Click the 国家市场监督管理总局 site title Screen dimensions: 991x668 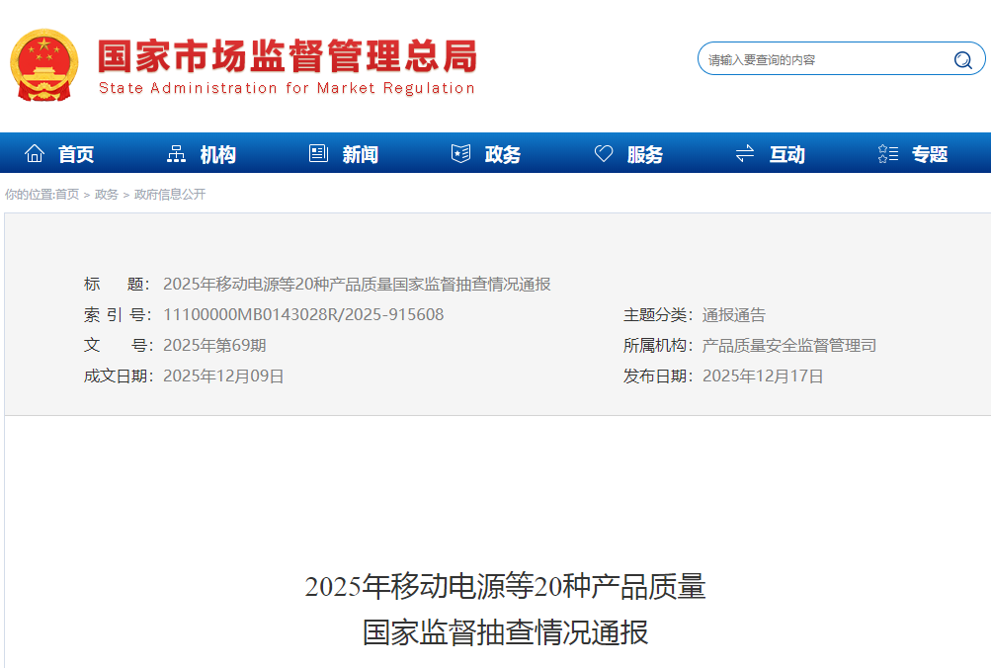(x=288, y=55)
